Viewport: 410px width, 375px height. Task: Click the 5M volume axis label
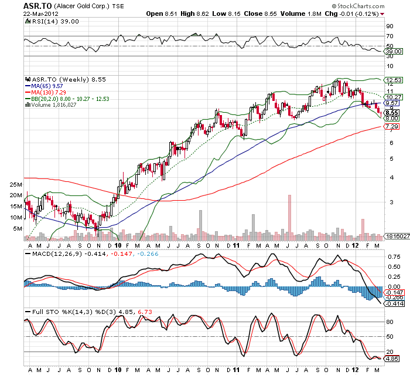pyautogui.click(x=18, y=228)
